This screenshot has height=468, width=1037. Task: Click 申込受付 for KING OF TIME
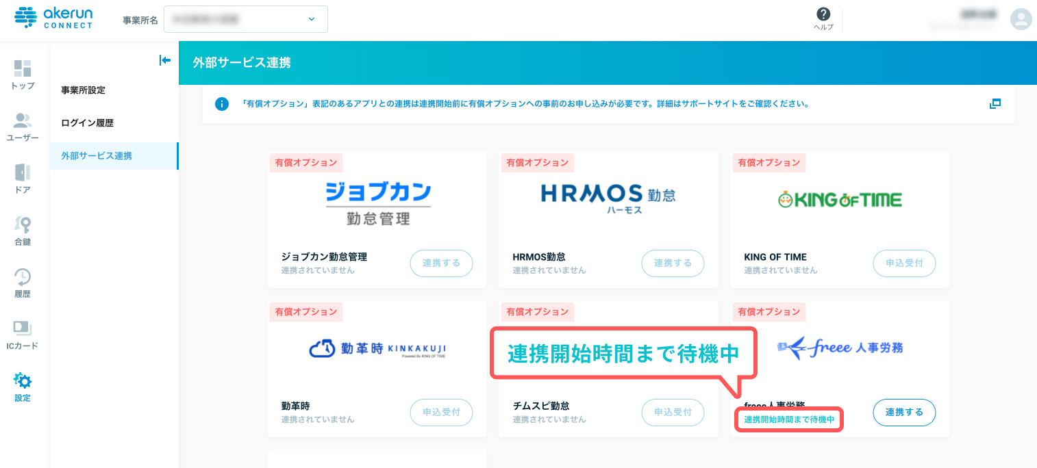(905, 263)
